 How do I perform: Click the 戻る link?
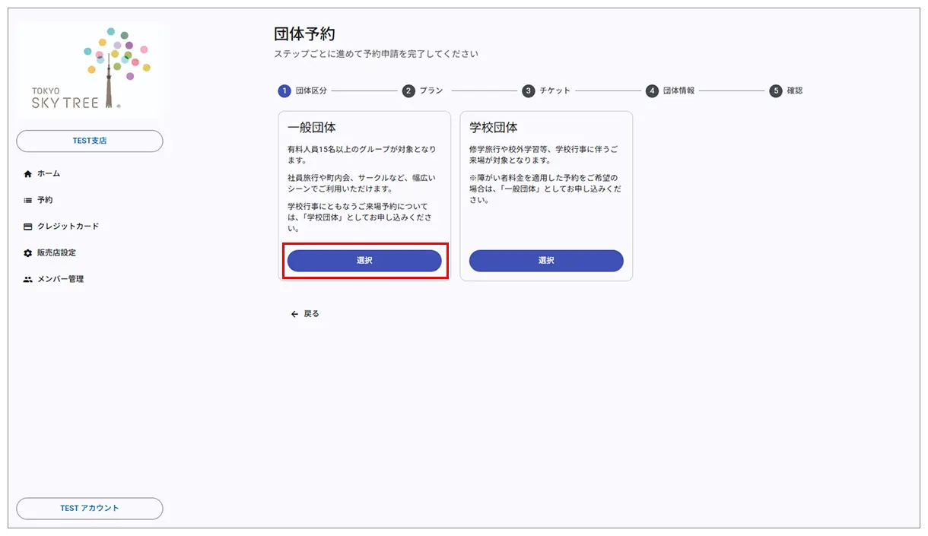coord(310,312)
